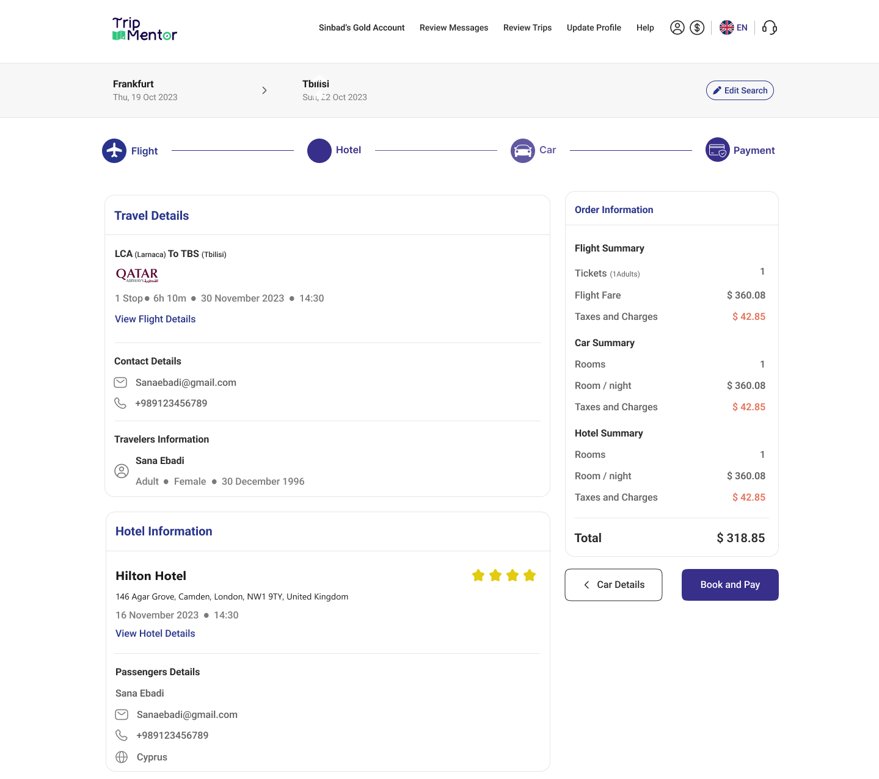Click the Total $ 318.85 amount
The image size is (879, 779).
click(740, 538)
